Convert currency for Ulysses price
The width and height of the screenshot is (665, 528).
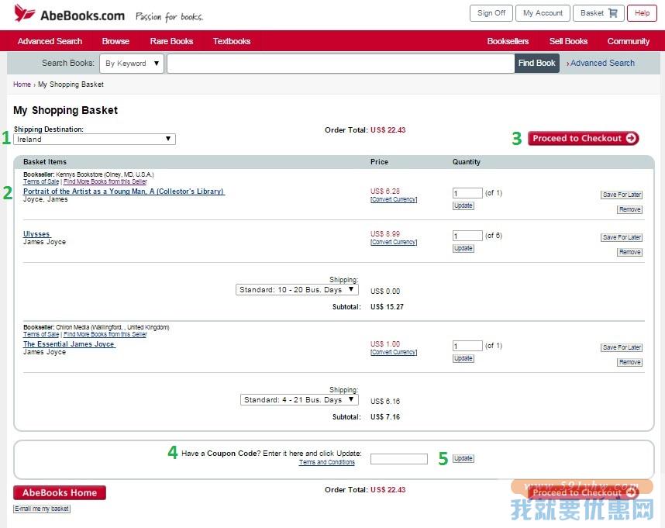tap(394, 242)
